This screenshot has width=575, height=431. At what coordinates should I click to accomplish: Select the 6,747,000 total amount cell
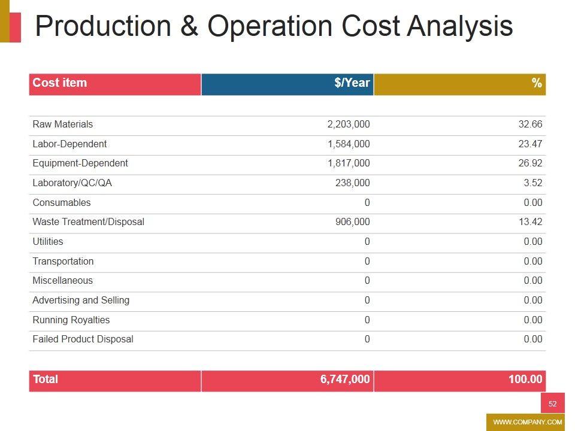(345, 380)
